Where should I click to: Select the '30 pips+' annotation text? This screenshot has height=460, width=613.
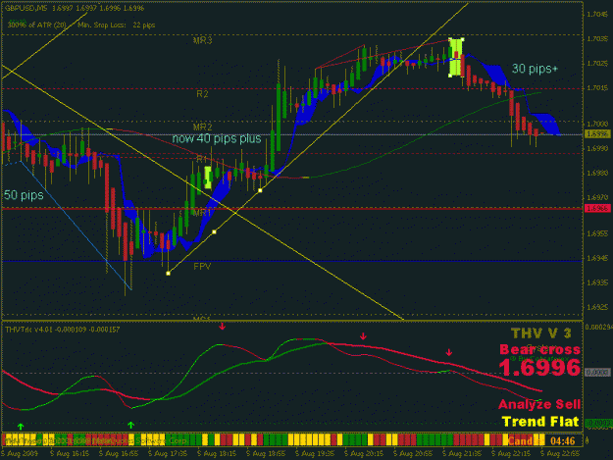coord(535,69)
